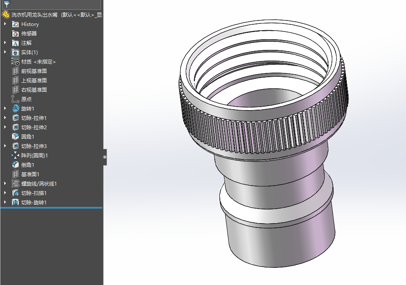Select the 切除-拉伸1 cut-extrude icon
Screen dimensions: 406x285
coord(15,118)
